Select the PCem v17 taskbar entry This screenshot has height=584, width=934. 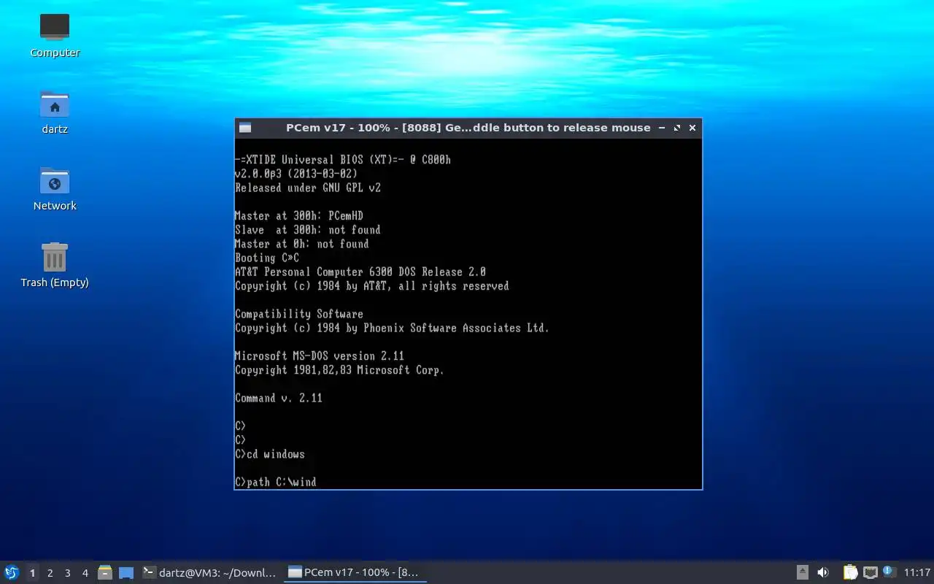pyautogui.click(x=355, y=572)
